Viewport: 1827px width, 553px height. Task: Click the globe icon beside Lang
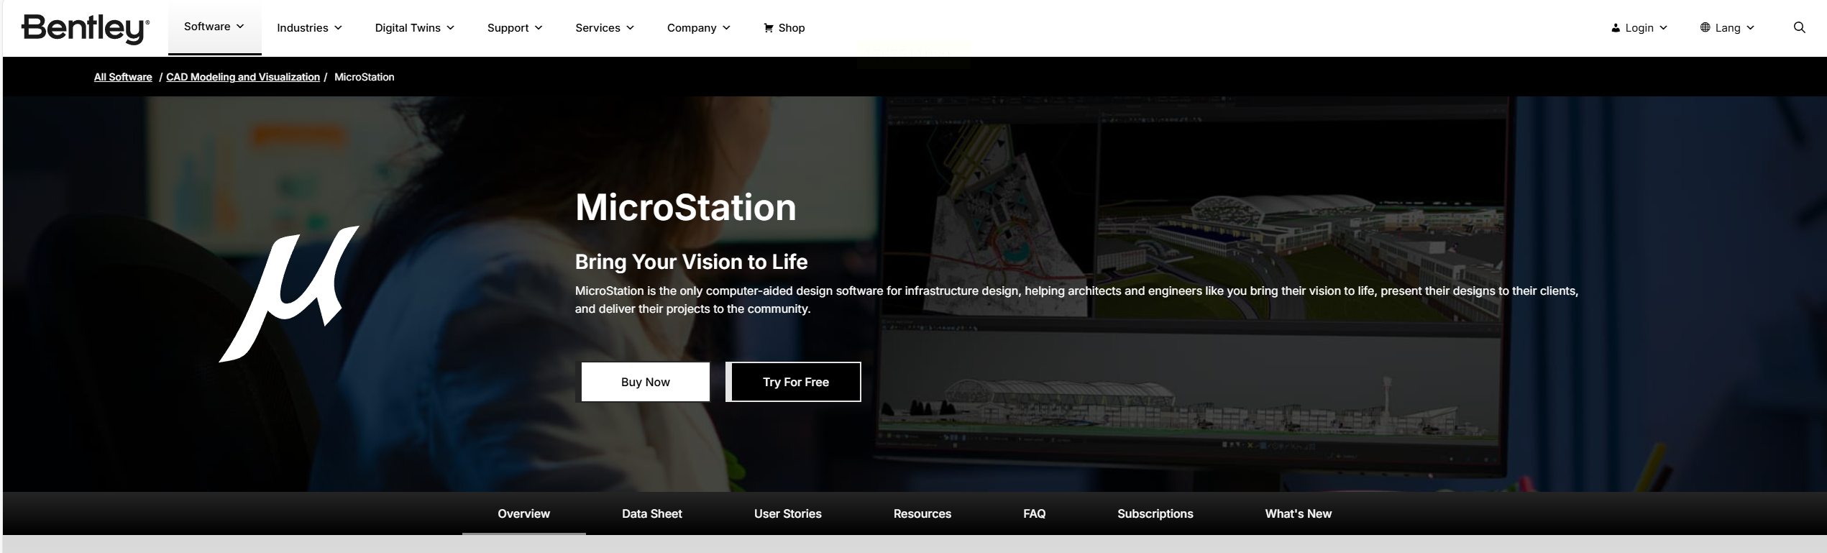pos(1704,27)
